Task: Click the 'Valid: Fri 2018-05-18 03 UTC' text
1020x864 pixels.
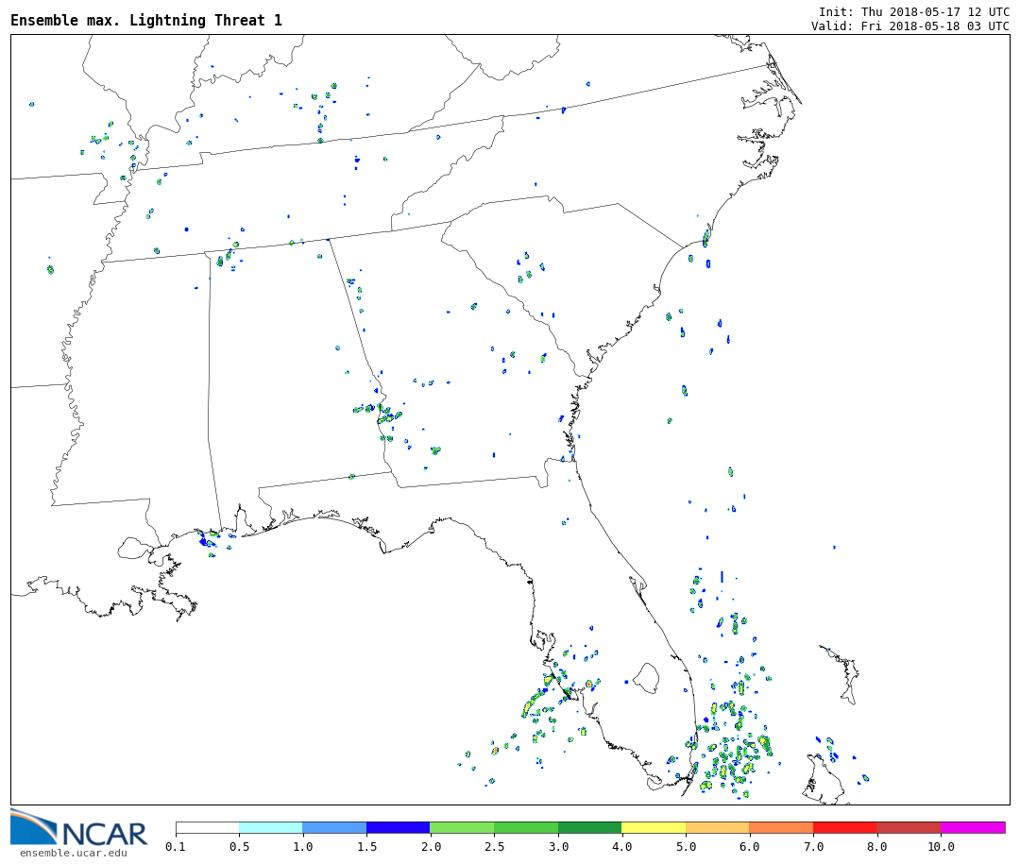Action: pyautogui.click(x=910, y=26)
